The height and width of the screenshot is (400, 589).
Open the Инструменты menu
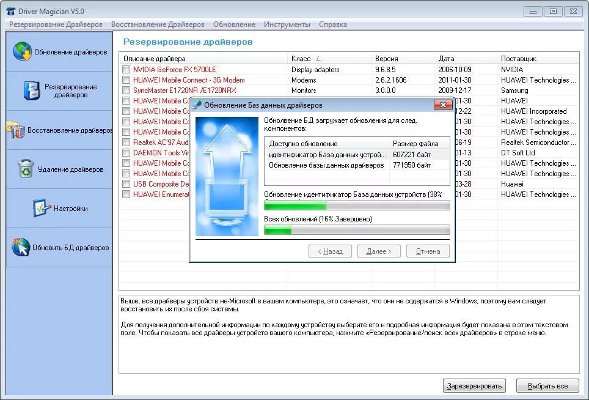[287, 24]
